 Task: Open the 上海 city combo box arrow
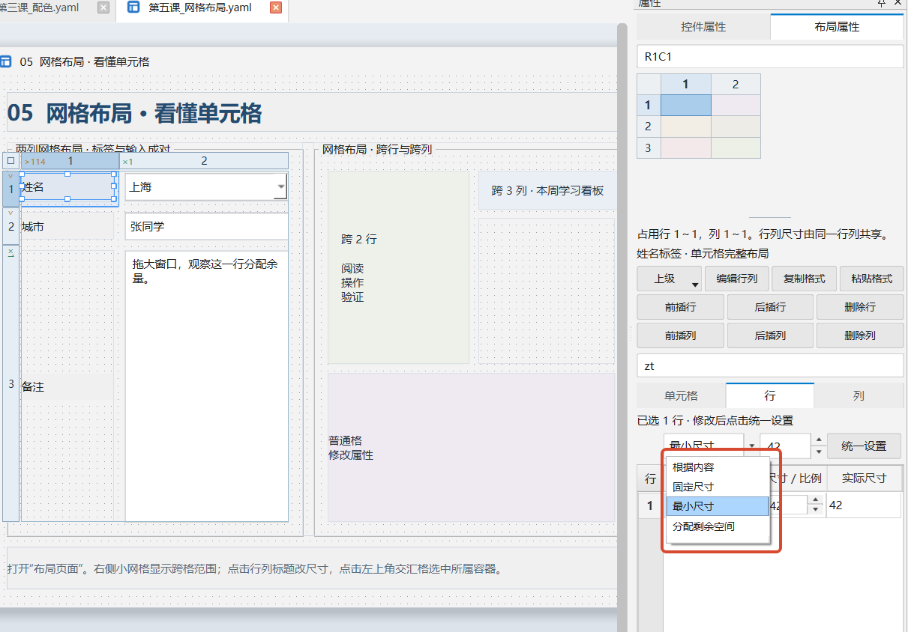coord(280,186)
